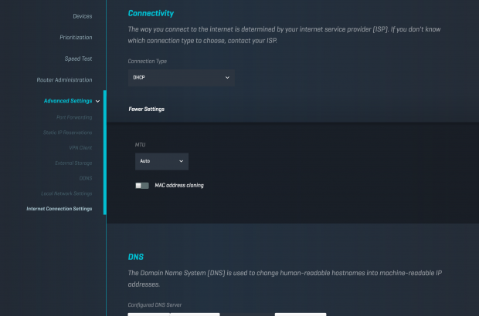Screen dimensions: 479x316
Task: Click the Fewer Settings link
Action: tap(146, 109)
